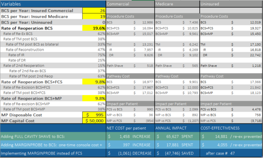Click the 'Rate of 2nd Re-ex BCS' label
Image resolution: width=263 pixels, height=158 pixels.
[x=28, y=71]
